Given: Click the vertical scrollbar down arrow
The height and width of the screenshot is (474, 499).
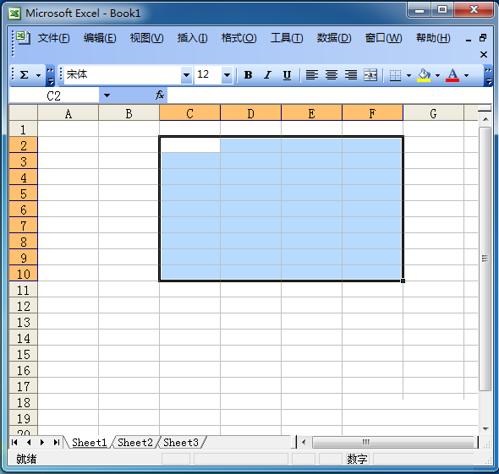Looking at the screenshot, I should click(485, 429).
